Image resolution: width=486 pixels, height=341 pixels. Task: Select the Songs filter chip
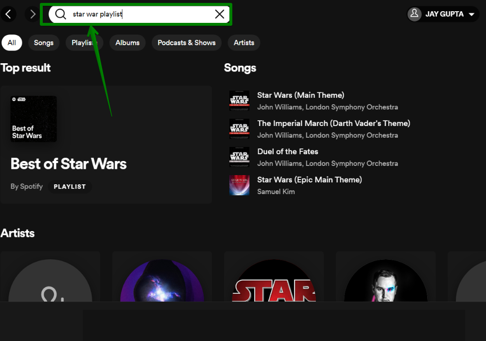[44, 42]
